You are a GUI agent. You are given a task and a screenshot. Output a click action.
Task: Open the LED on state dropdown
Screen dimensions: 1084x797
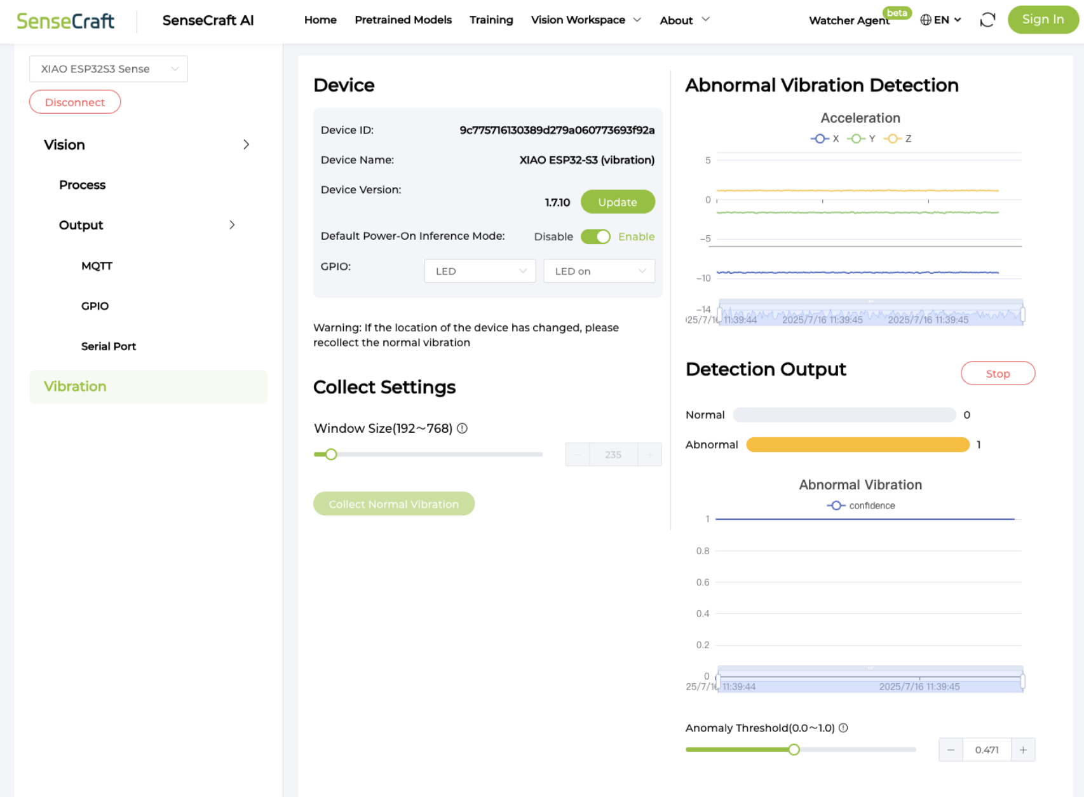[599, 271]
